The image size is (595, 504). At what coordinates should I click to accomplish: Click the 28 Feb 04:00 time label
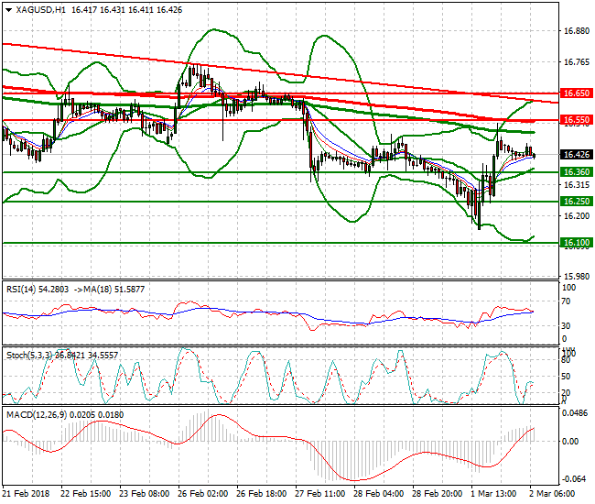[379, 494]
